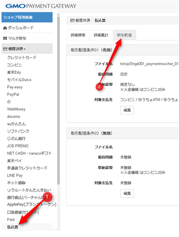
Task: Open クレジットカード in the sidebar
Action: [22, 58]
